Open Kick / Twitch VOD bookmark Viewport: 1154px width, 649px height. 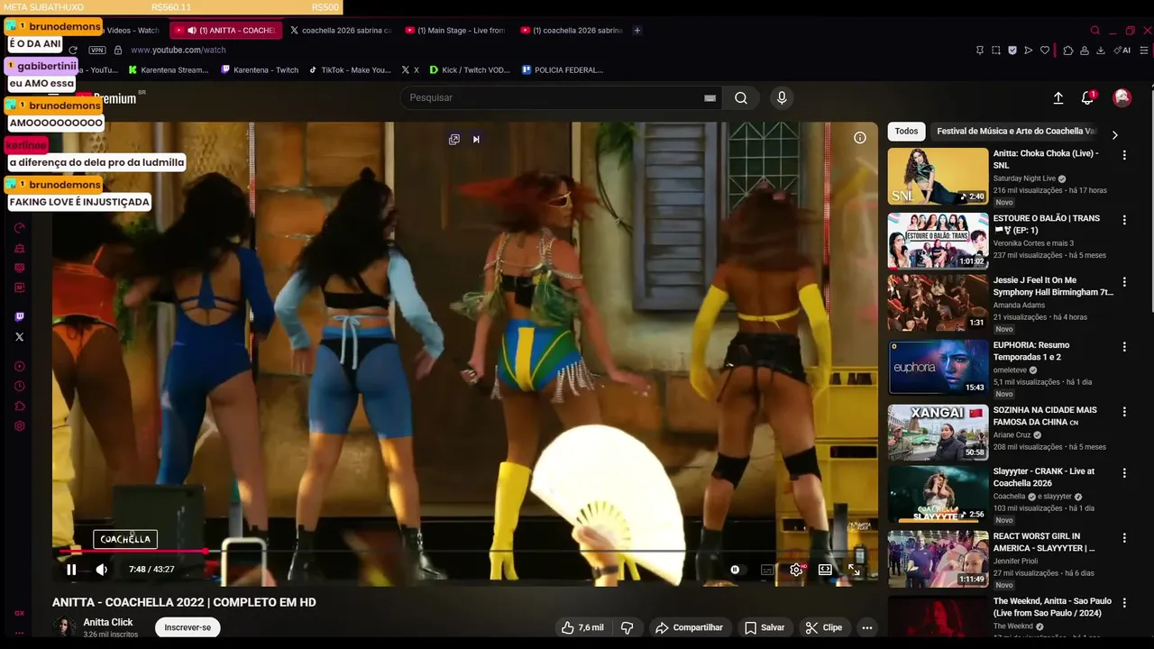click(x=470, y=69)
